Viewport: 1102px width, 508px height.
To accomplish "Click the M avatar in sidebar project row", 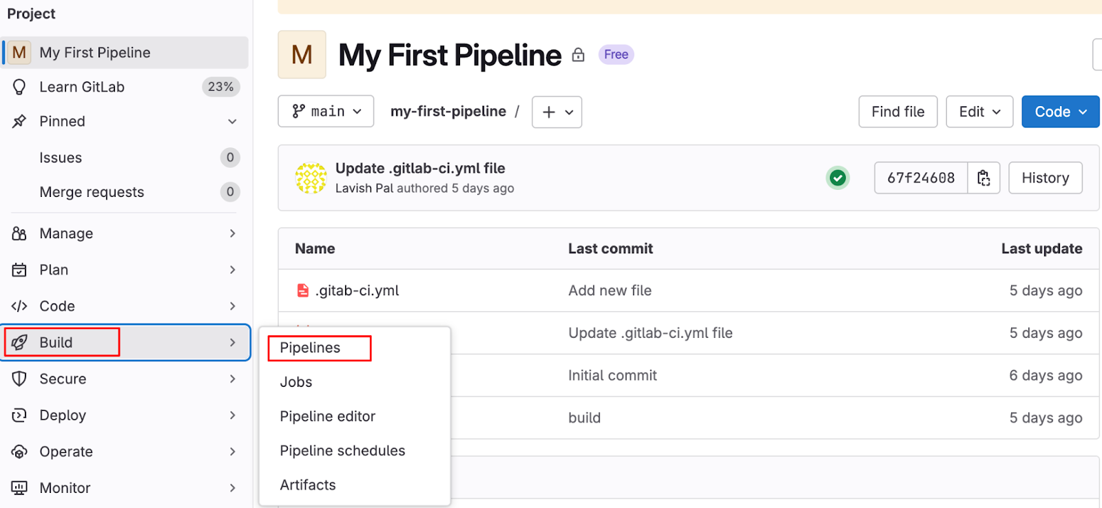I will pyautogui.click(x=19, y=52).
